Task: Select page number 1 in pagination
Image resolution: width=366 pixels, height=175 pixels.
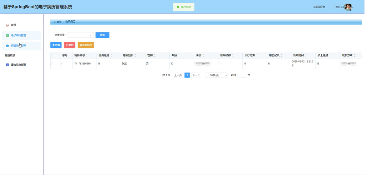Action: point(187,75)
